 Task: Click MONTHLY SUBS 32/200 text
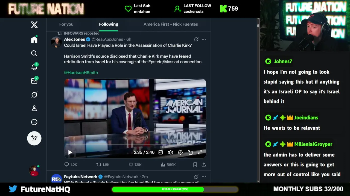(308, 189)
